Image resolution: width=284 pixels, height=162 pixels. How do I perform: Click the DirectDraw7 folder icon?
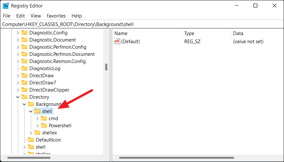(24, 83)
